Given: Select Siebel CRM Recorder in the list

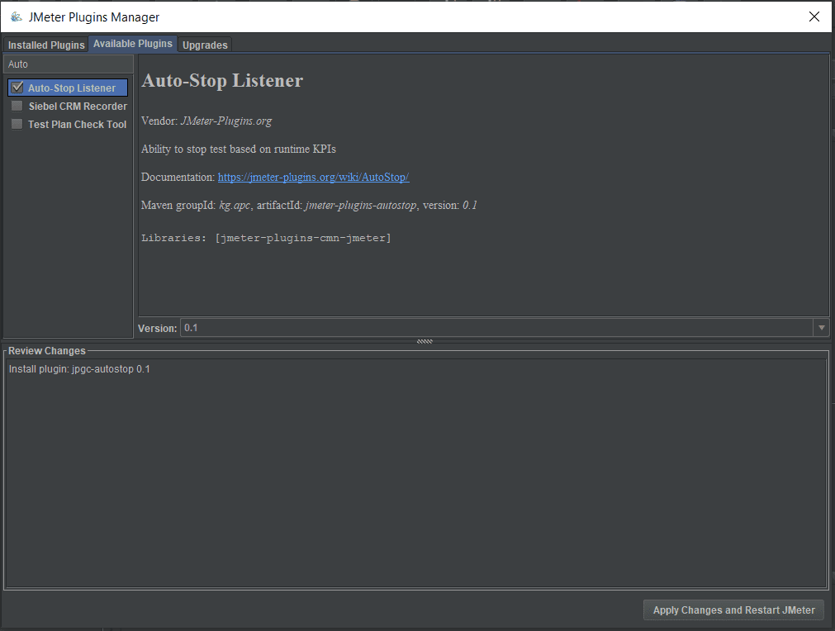Looking at the screenshot, I should point(78,106).
